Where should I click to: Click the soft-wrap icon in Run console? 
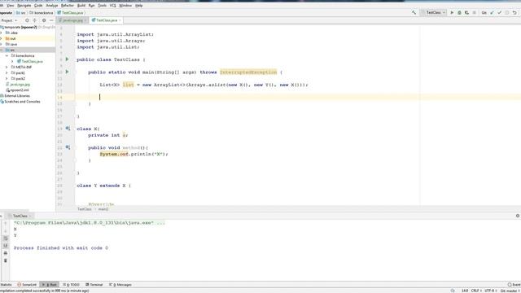pos(6,238)
